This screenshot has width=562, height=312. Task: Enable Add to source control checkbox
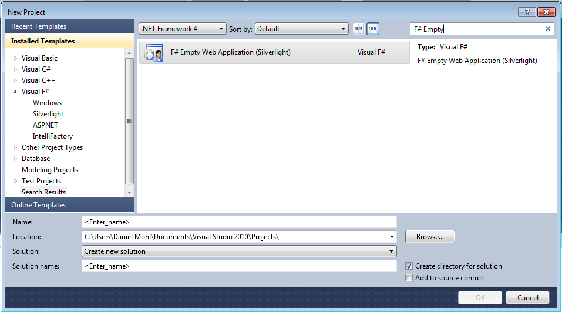tap(409, 277)
